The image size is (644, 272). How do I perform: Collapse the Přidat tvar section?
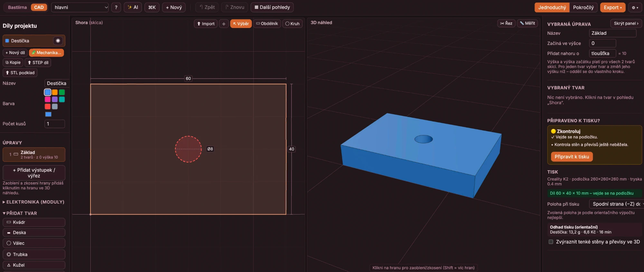click(20, 213)
